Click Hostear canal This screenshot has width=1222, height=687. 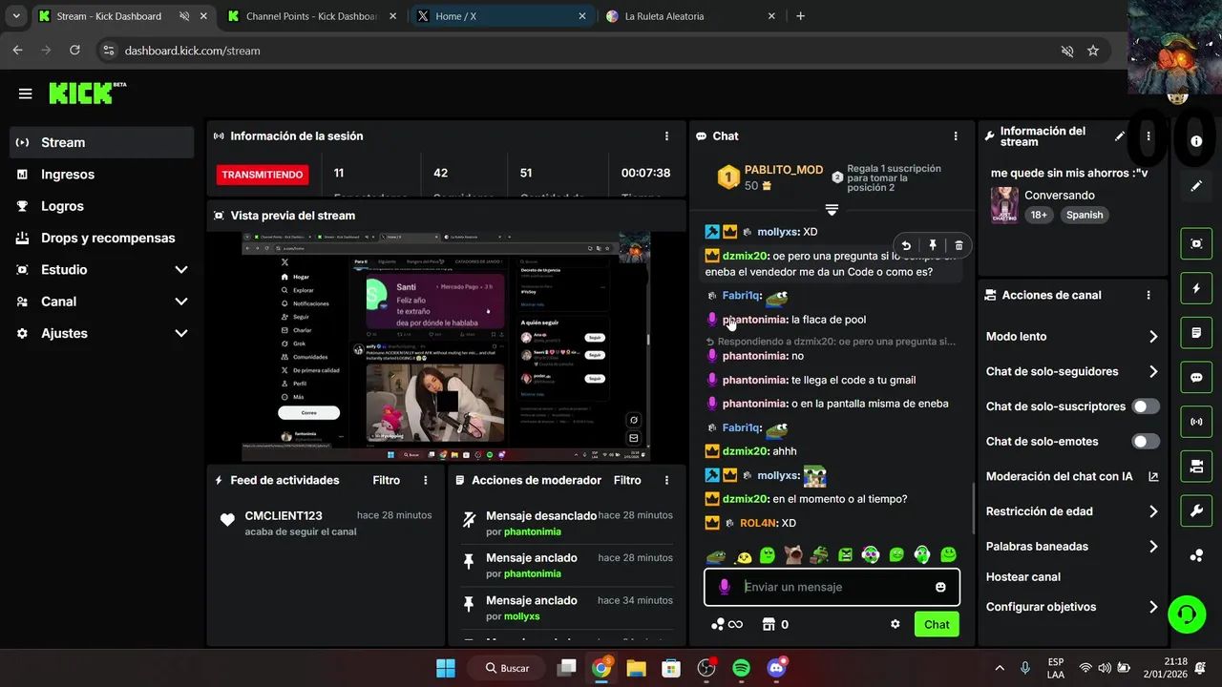[1023, 576]
